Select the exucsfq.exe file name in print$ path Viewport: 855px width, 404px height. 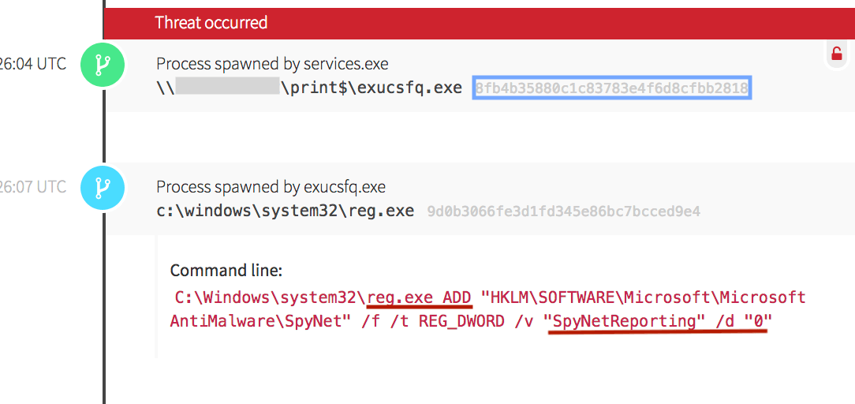tap(409, 88)
